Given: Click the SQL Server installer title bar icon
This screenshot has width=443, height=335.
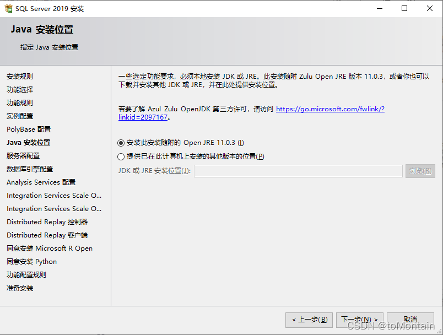Looking at the screenshot, I should pos(8,8).
